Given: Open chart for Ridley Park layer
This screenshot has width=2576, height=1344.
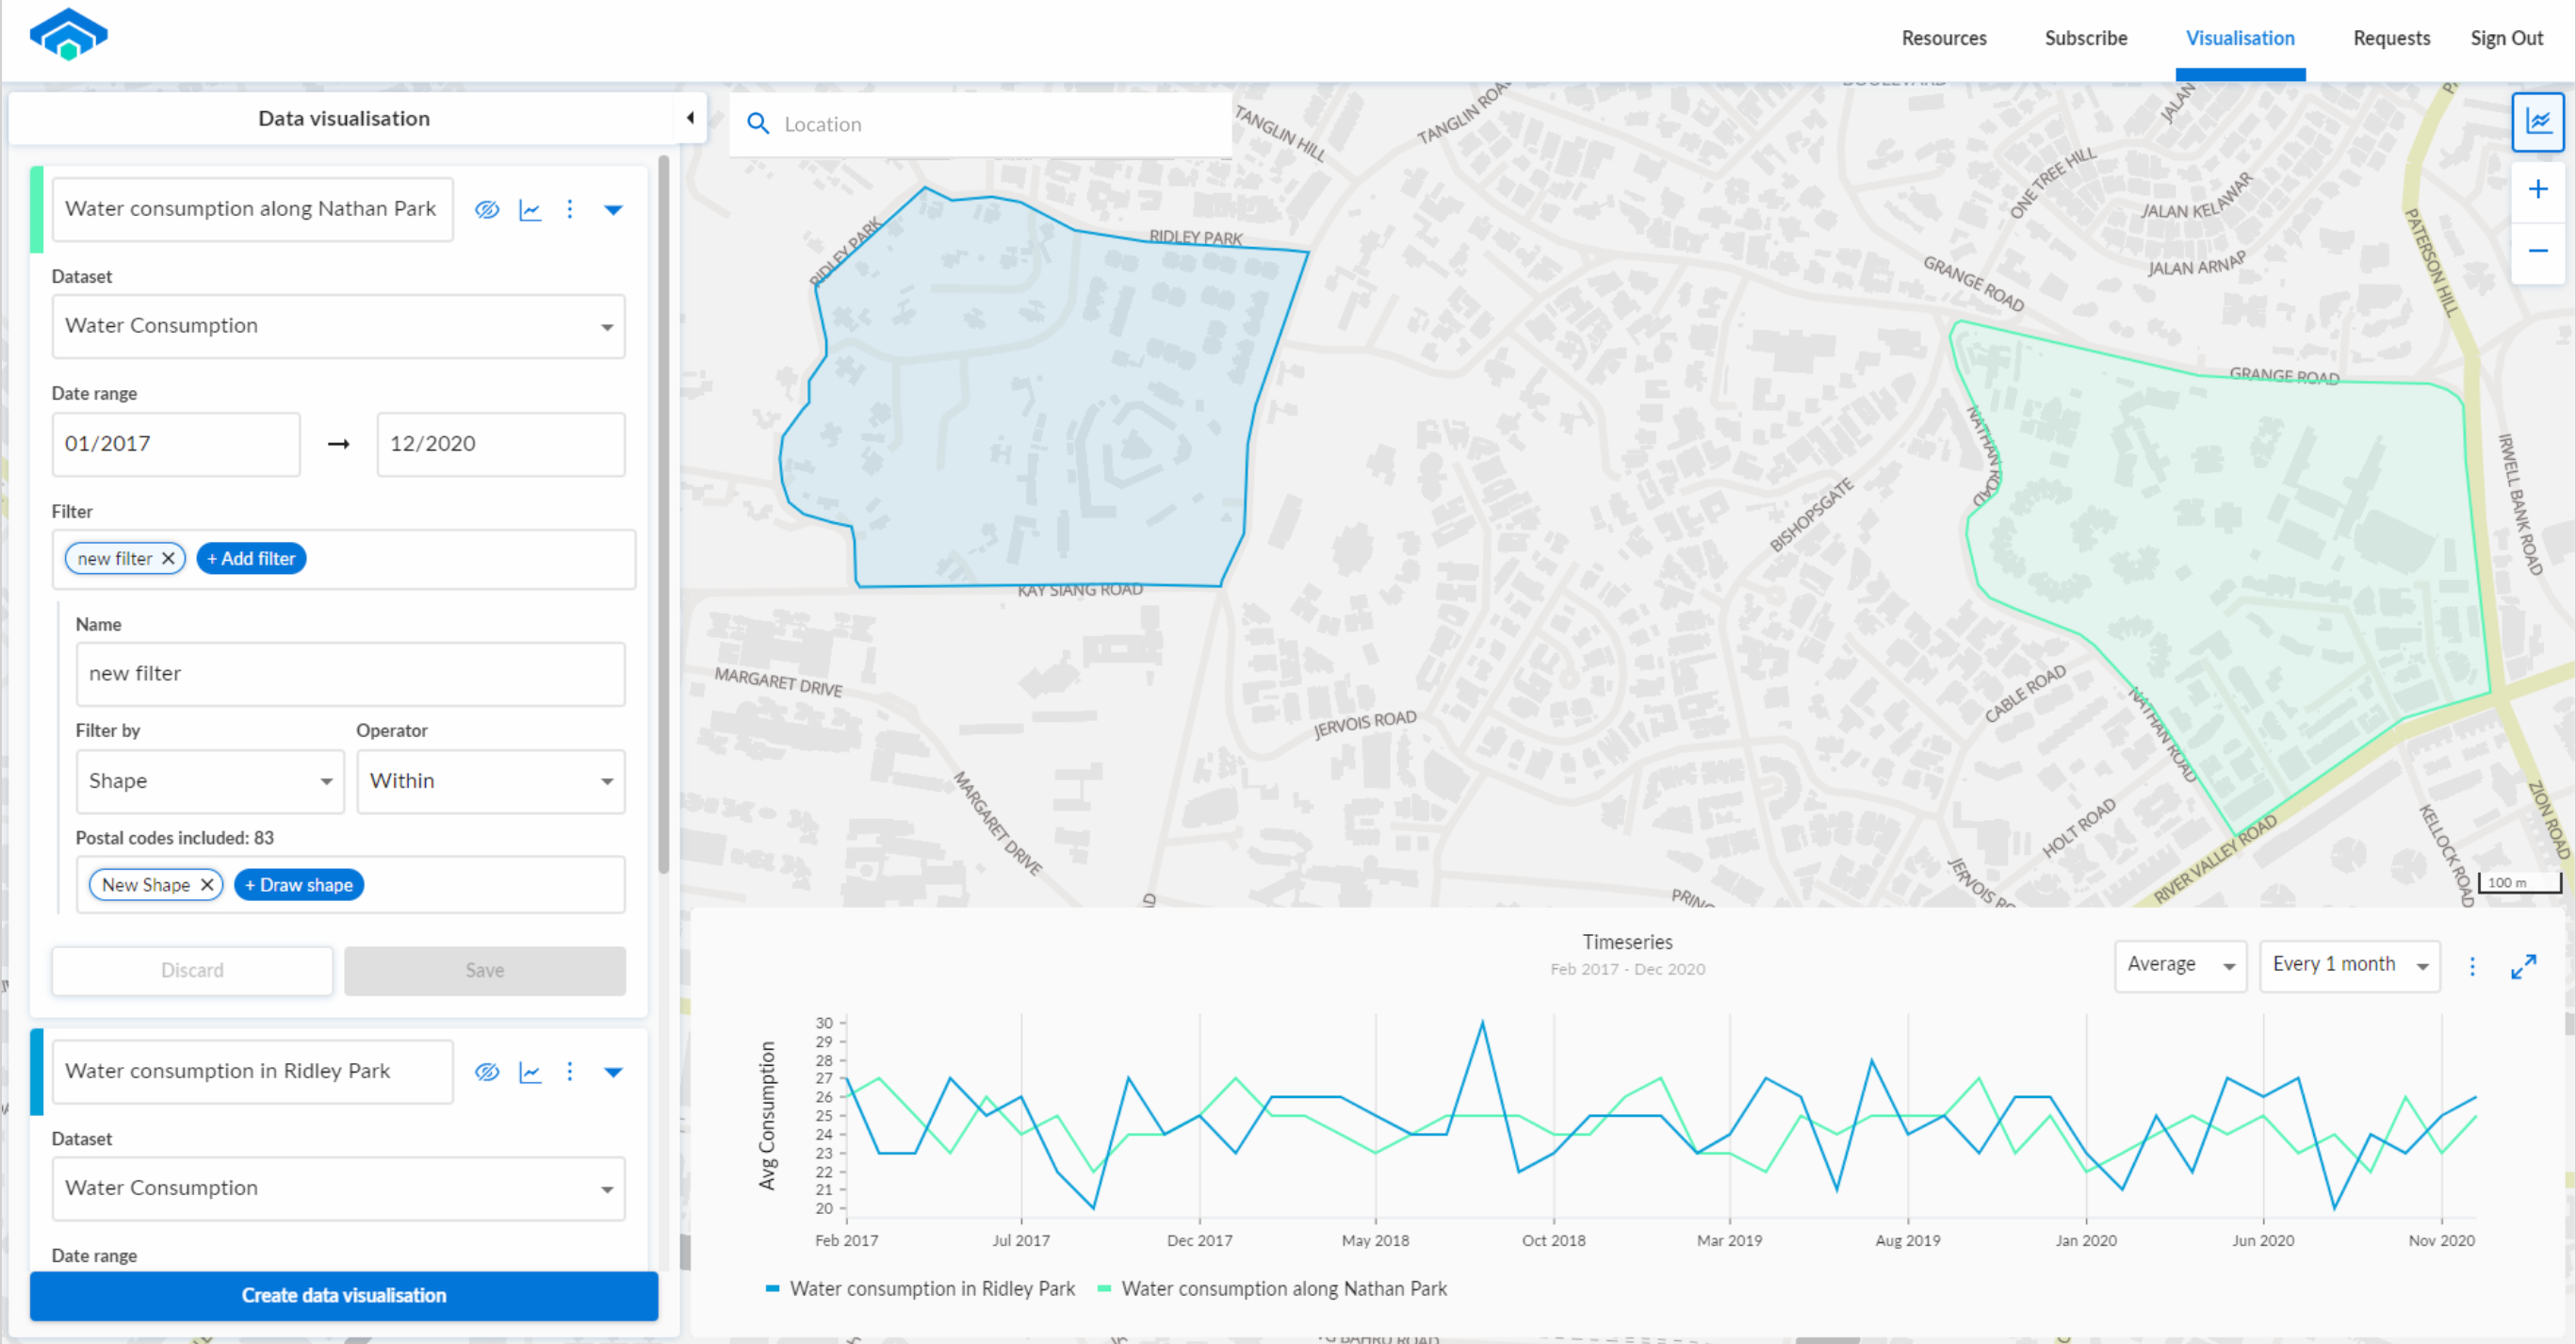Looking at the screenshot, I should click(530, 1072).
